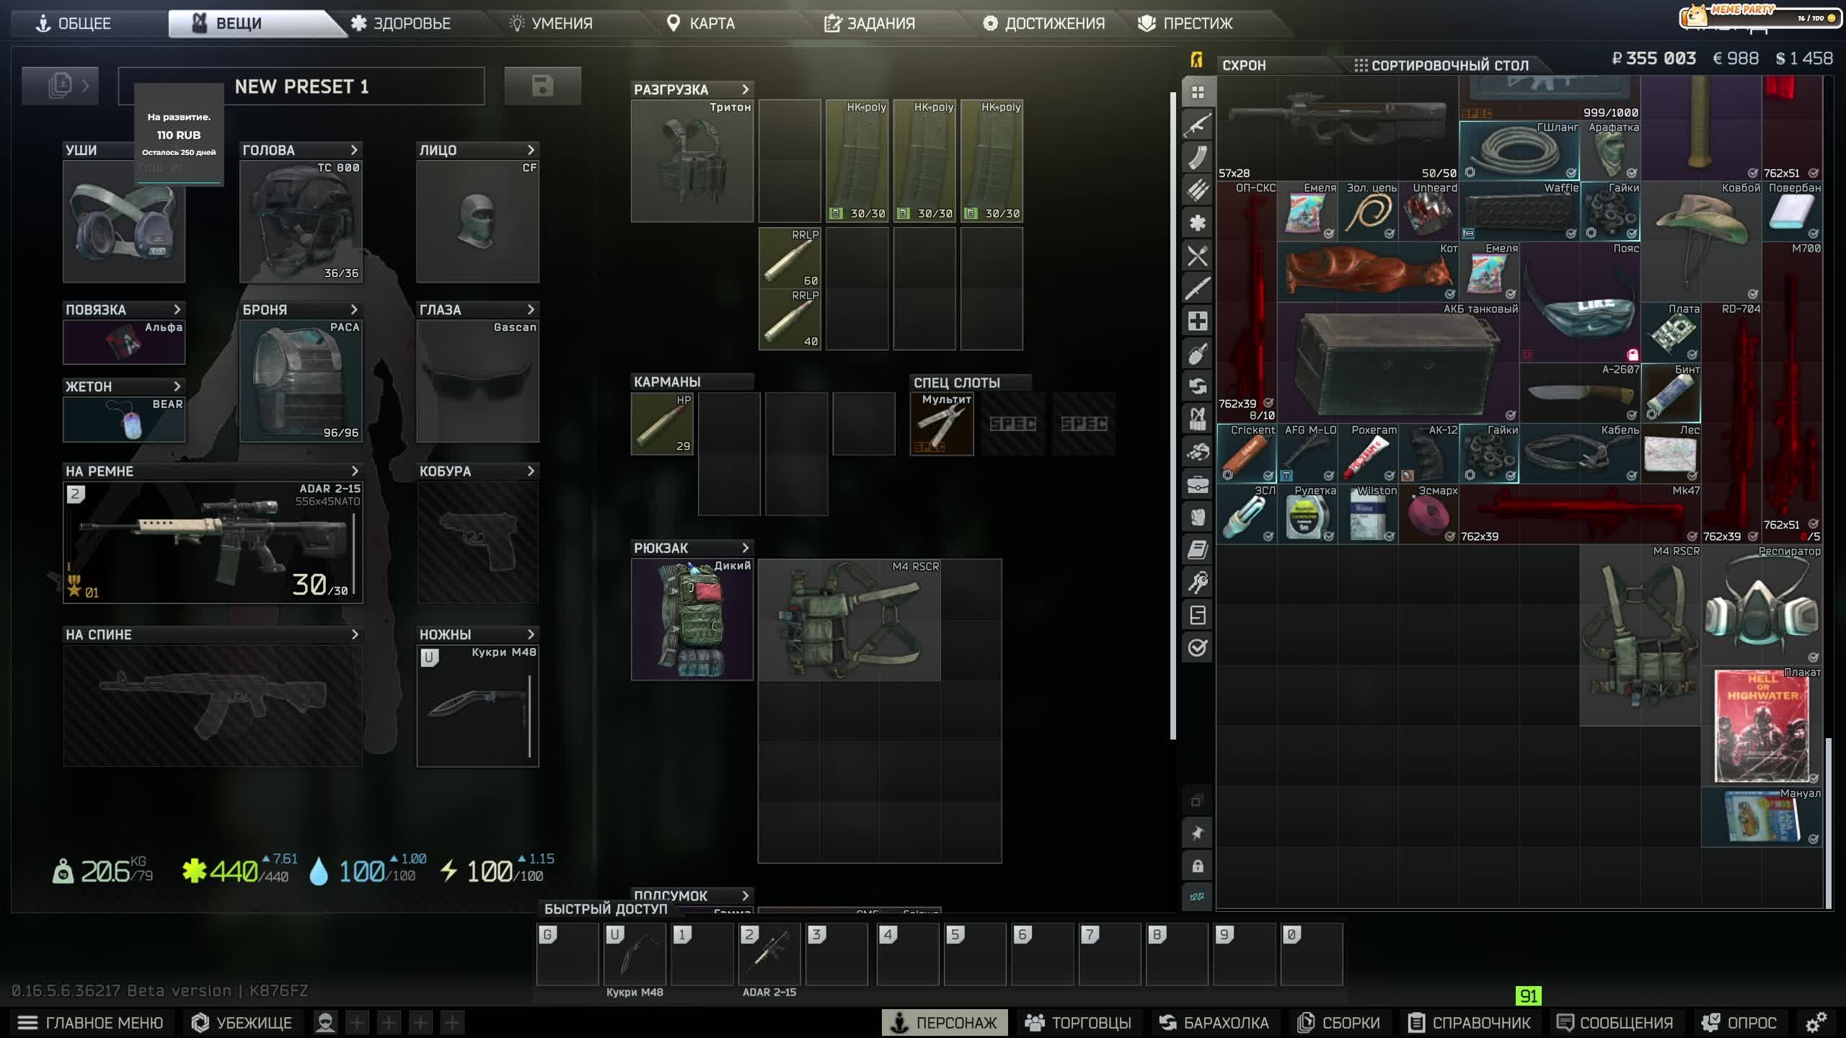Show all items in the stash filter

1198,92
